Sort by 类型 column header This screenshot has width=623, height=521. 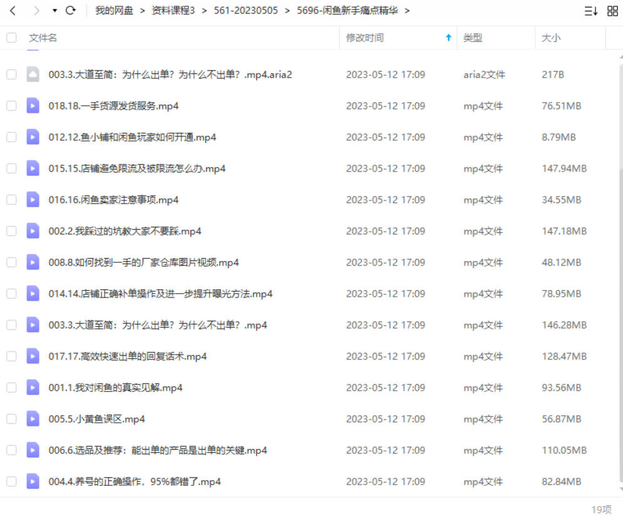[473, 38]
